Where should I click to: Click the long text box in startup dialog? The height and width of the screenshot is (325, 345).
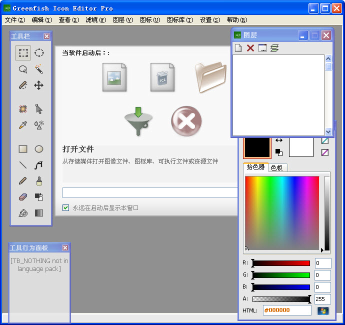pyautogui.click(x=150, y=193)
